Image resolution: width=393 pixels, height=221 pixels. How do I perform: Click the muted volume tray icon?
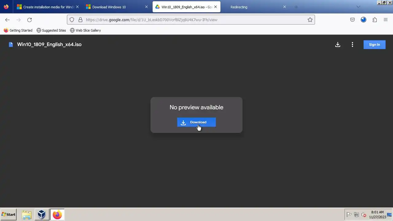click(x=364, y=215)
